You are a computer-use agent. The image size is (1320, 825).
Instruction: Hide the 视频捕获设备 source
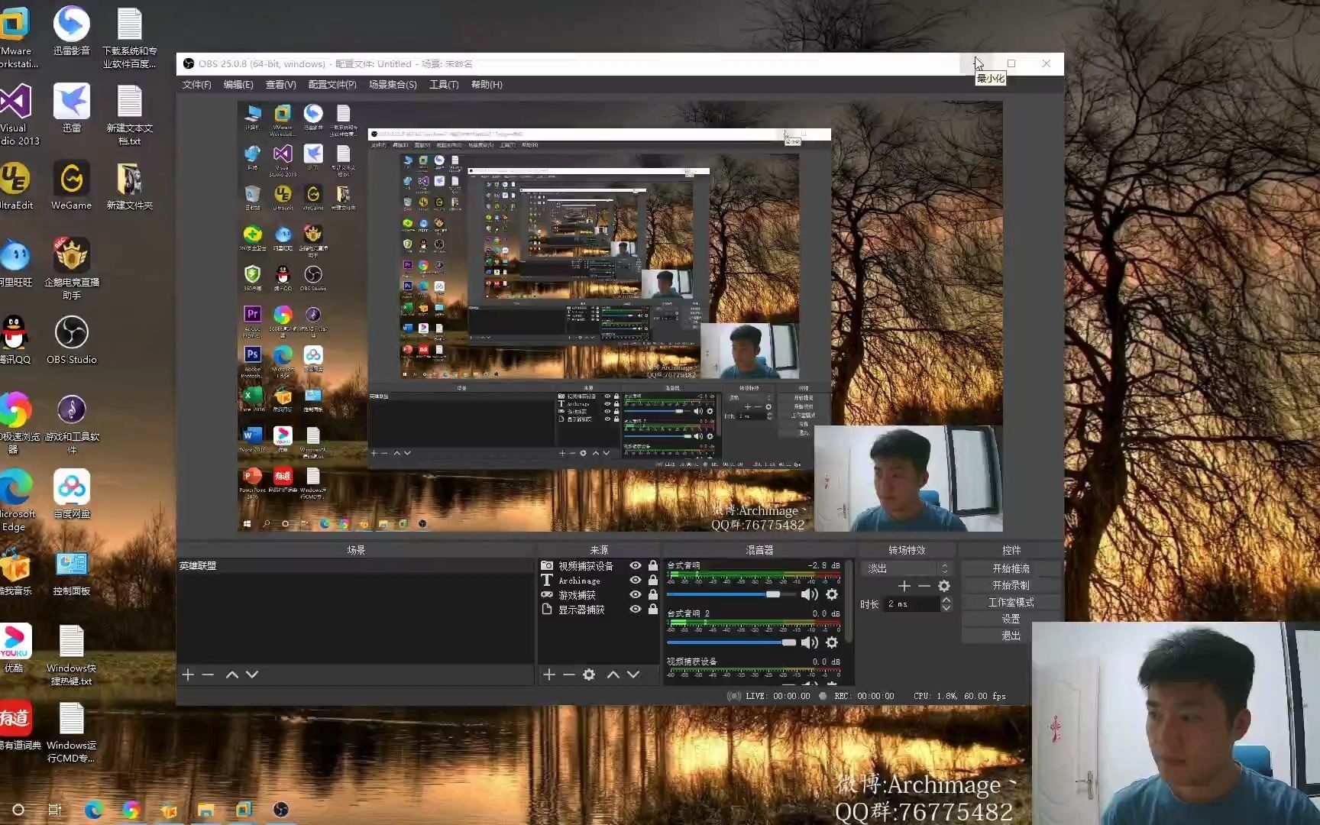635,566
